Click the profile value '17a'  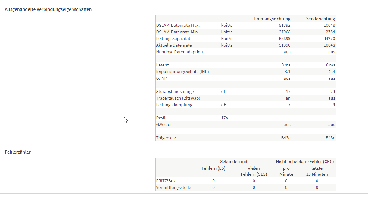[x=225, y=118]
